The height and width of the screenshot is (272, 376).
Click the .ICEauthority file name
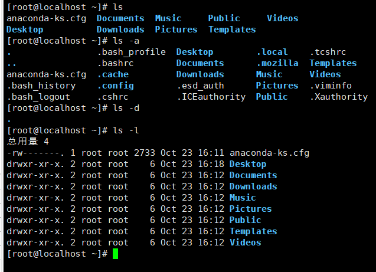[211, 97]
